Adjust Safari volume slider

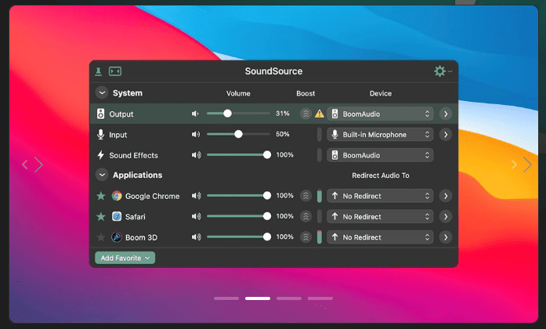pos(239,216)
